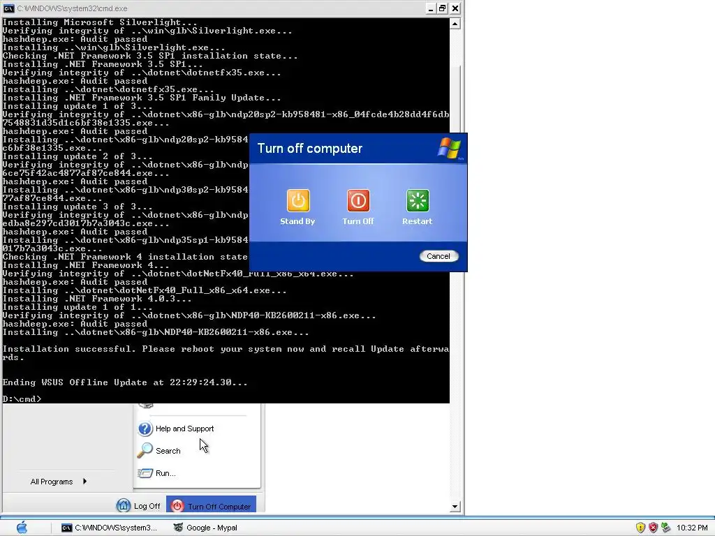Switch to Google - Mypal taskbar button
This screenshot has width=715, height=536.
pyautogui.click(x=206, y=528)
